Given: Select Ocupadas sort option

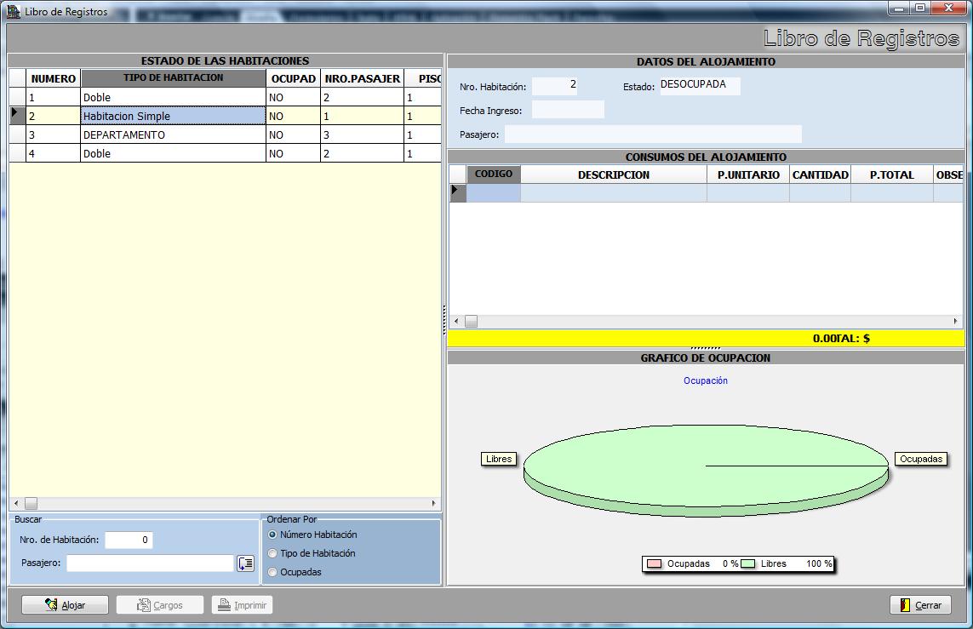Looking at the screenshot, I should pyautogui.click(x=273, y=572).
